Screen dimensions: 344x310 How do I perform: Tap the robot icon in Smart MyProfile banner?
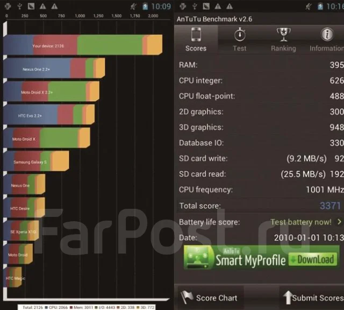[x=197, y=257]
